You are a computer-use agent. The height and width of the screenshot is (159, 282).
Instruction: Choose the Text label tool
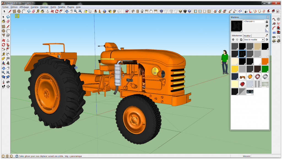click(x=8, y=58)
